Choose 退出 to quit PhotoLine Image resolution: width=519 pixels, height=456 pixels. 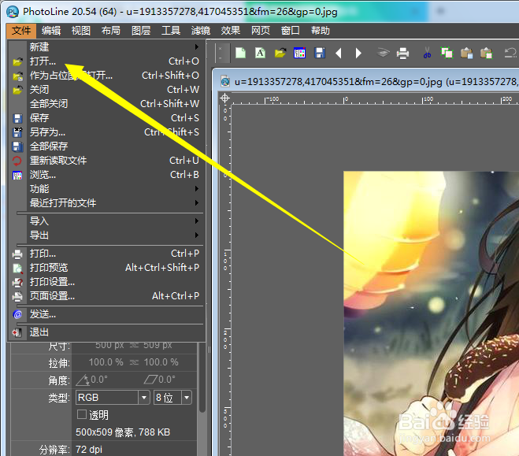(106, 332)
